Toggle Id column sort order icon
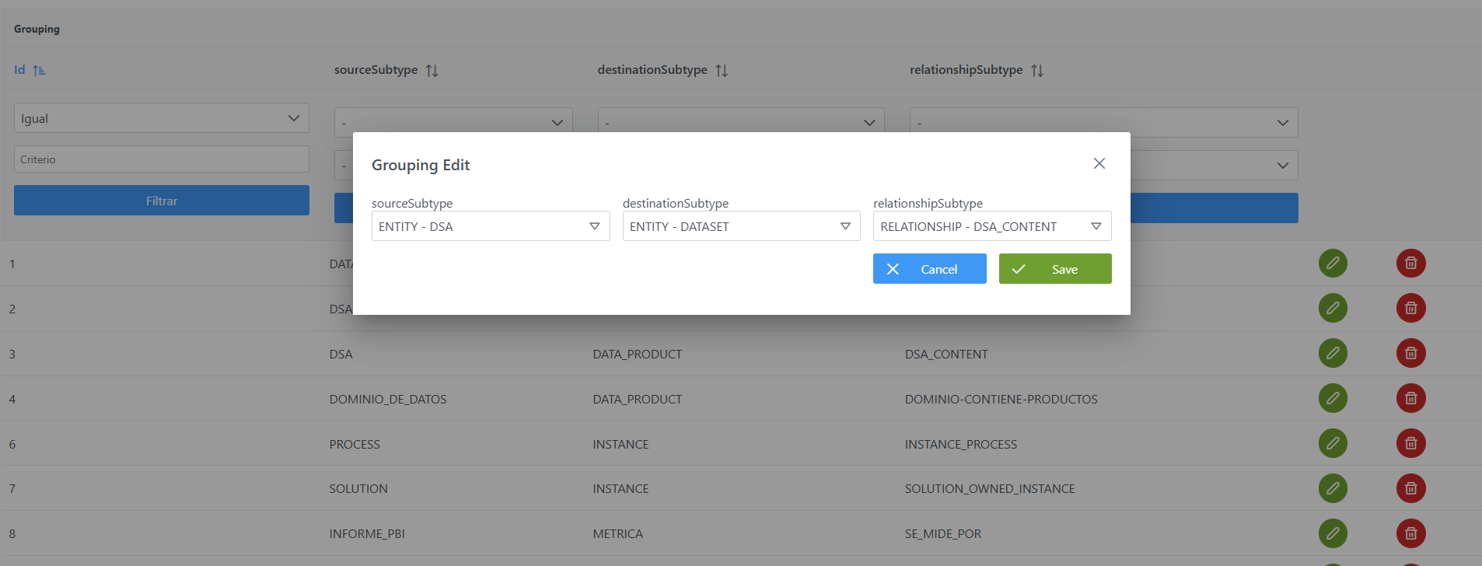Viewport: 1482px width, 566px height. click(40, 71)
